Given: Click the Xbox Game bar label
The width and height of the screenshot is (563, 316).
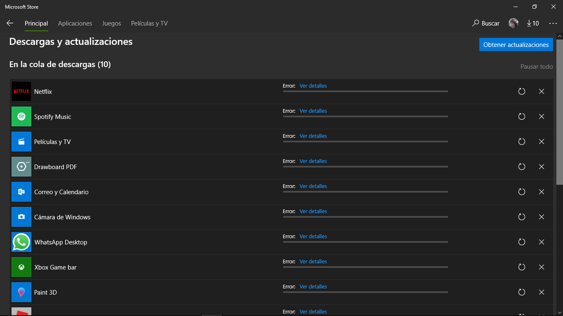Looking at the screenshot, I should click(x=55, y=267).
